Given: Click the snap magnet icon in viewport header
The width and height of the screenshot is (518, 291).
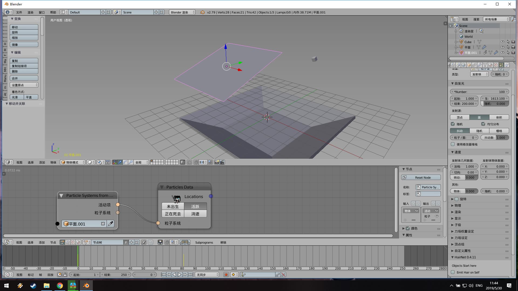Looking at the screenshot, I should coord(196,162).
